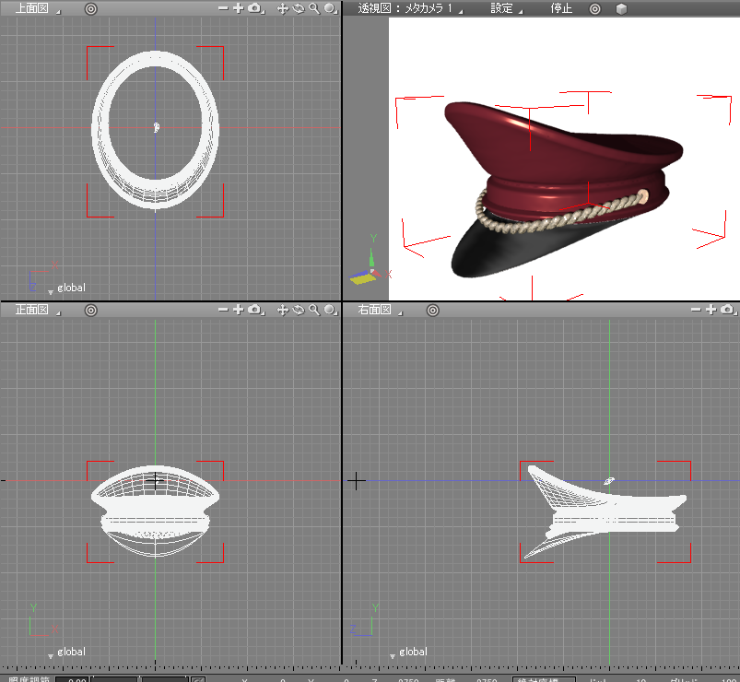The image size is (740, 682).
Task: Open the 設定 settings dropdown
Action: click(x=506, y=8)
